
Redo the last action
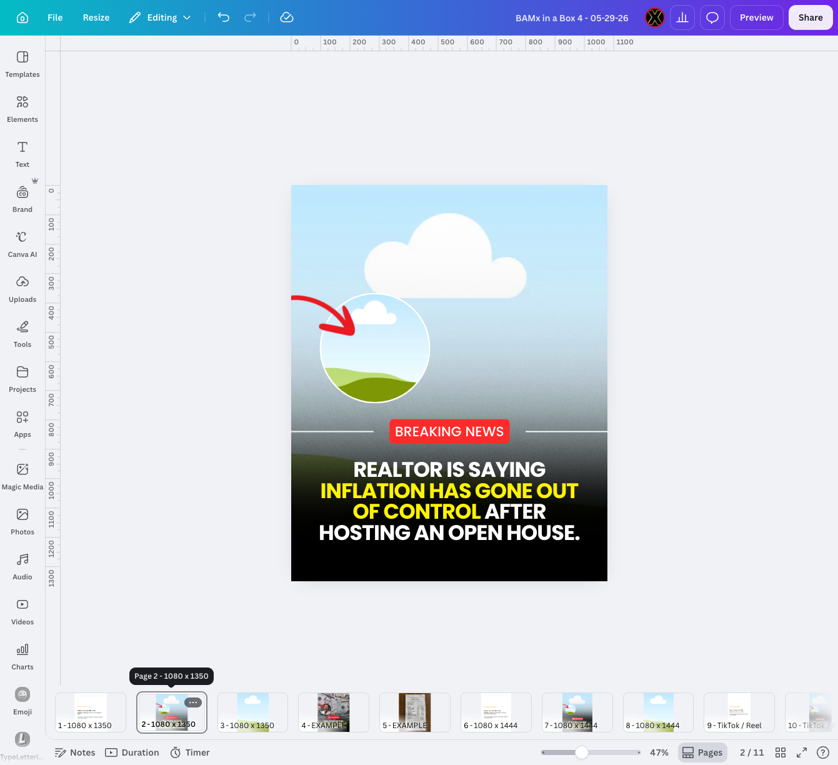click(250, 17)
